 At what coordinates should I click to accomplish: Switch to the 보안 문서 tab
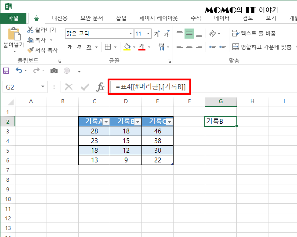92,18
